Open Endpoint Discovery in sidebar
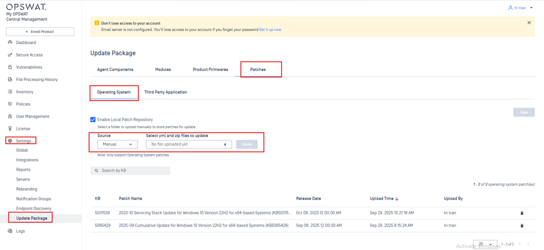Viewport: 544px width, 250px height. 33,209
